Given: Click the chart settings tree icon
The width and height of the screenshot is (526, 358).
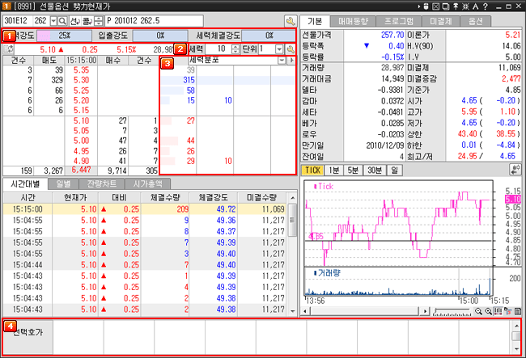Looking at the screenshot, I should (508, 311).
